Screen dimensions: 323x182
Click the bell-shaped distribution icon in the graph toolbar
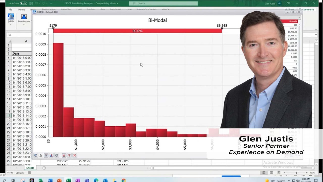click(41, 155)
